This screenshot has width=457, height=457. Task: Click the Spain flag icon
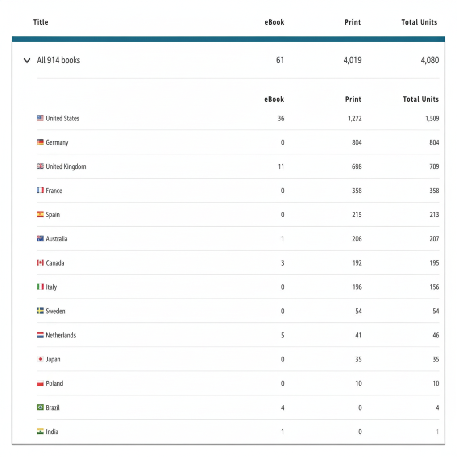[x=40, y=215]
